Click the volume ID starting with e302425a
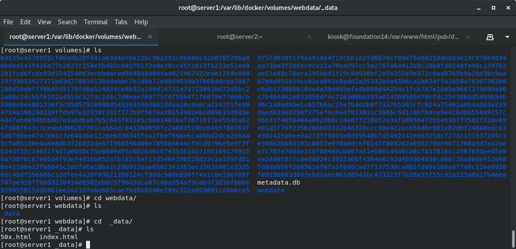 tap(382, 136)
